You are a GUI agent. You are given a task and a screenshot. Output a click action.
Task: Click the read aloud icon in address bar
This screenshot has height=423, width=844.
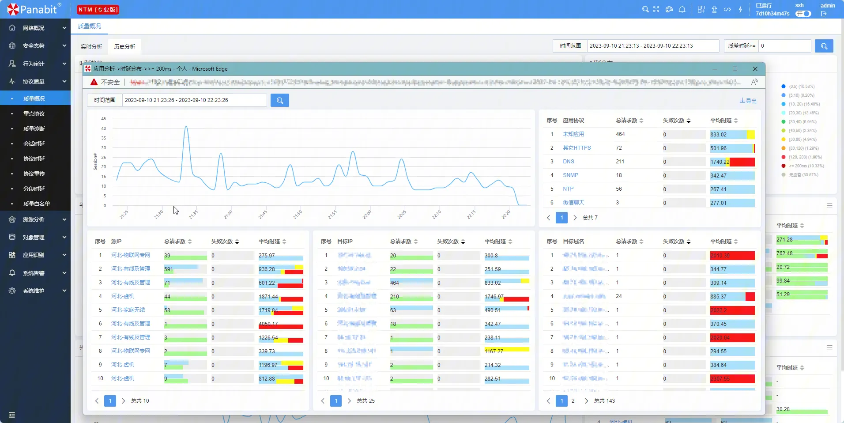click(754, 82)
